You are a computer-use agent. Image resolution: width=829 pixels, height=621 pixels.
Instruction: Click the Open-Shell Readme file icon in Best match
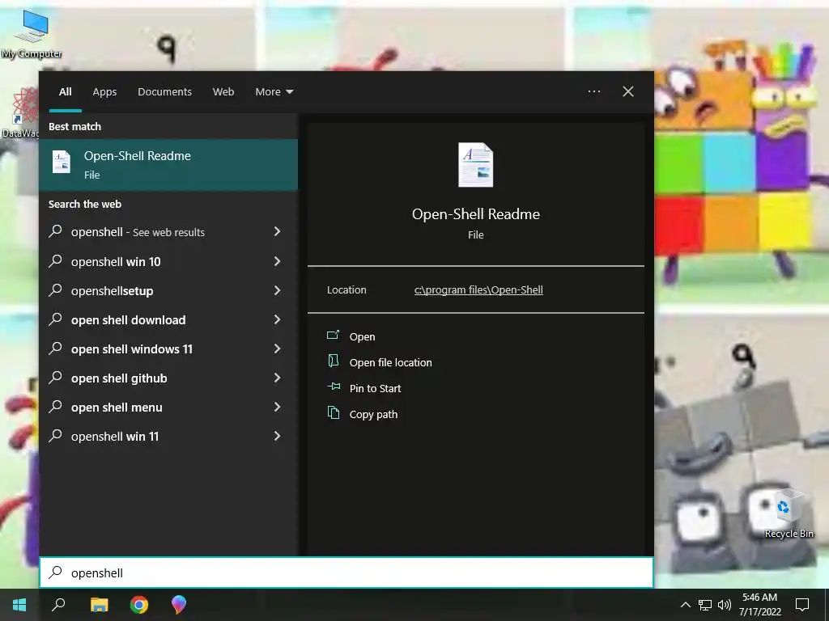62,162
